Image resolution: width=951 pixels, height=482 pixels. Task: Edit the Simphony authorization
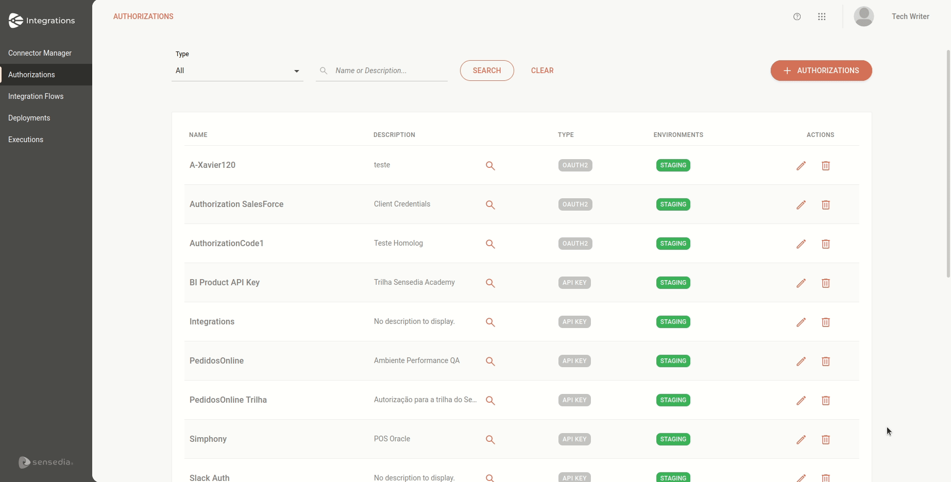point(801,439)
